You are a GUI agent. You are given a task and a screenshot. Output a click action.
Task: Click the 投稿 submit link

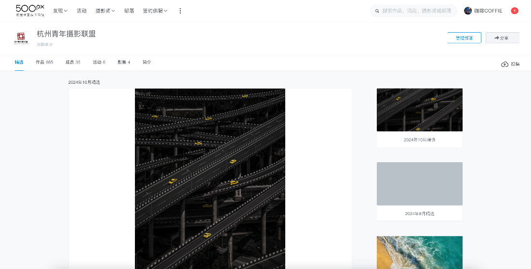(515, 64)
